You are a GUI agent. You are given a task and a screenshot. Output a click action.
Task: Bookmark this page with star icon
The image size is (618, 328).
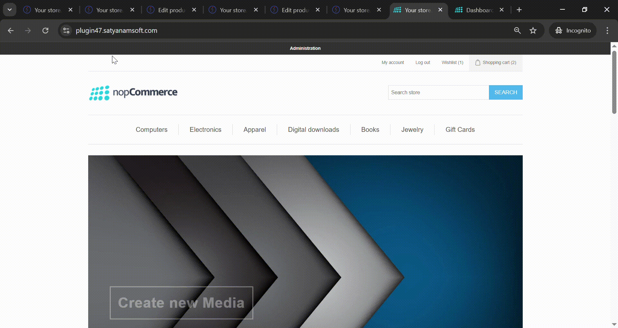coord(533,31)
